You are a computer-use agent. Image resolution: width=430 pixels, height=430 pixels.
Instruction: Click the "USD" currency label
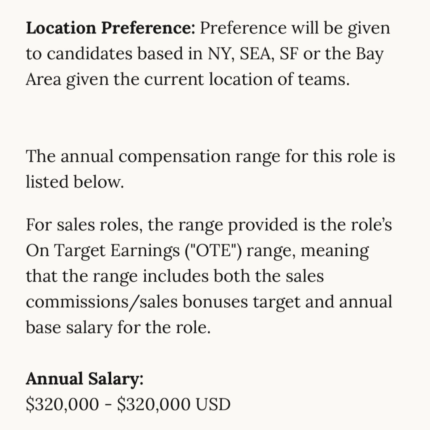(213, 404)
